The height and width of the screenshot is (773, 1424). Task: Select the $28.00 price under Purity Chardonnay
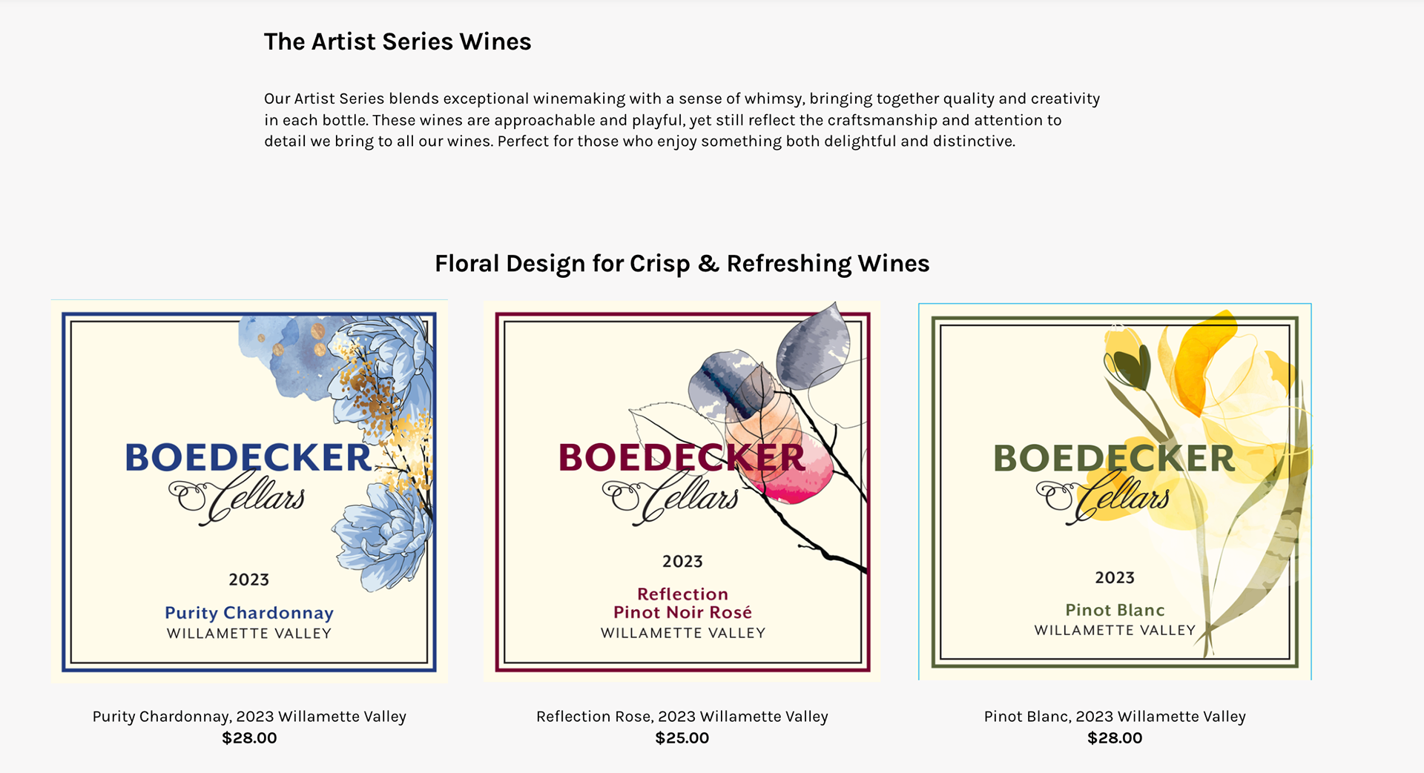(249, 738)
